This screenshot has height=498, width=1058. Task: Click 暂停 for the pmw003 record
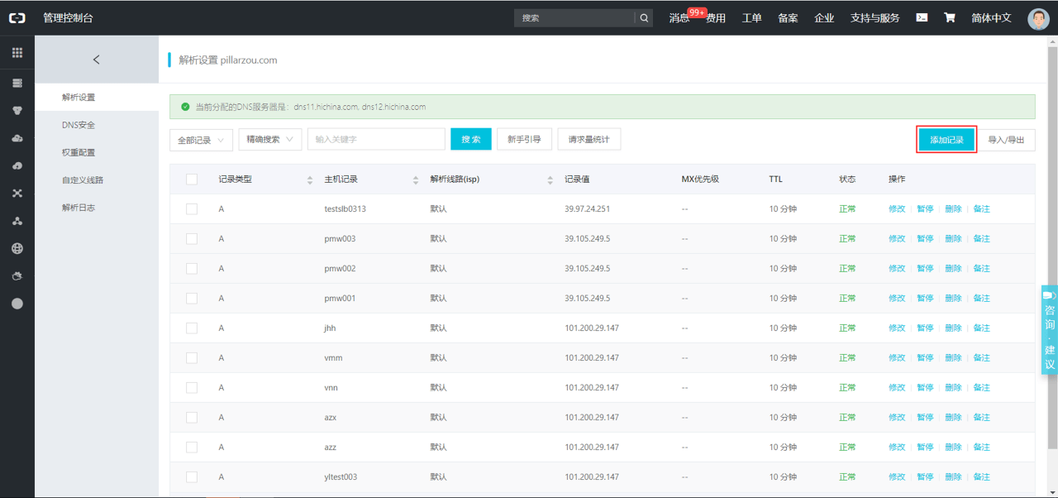click(925, 239)
